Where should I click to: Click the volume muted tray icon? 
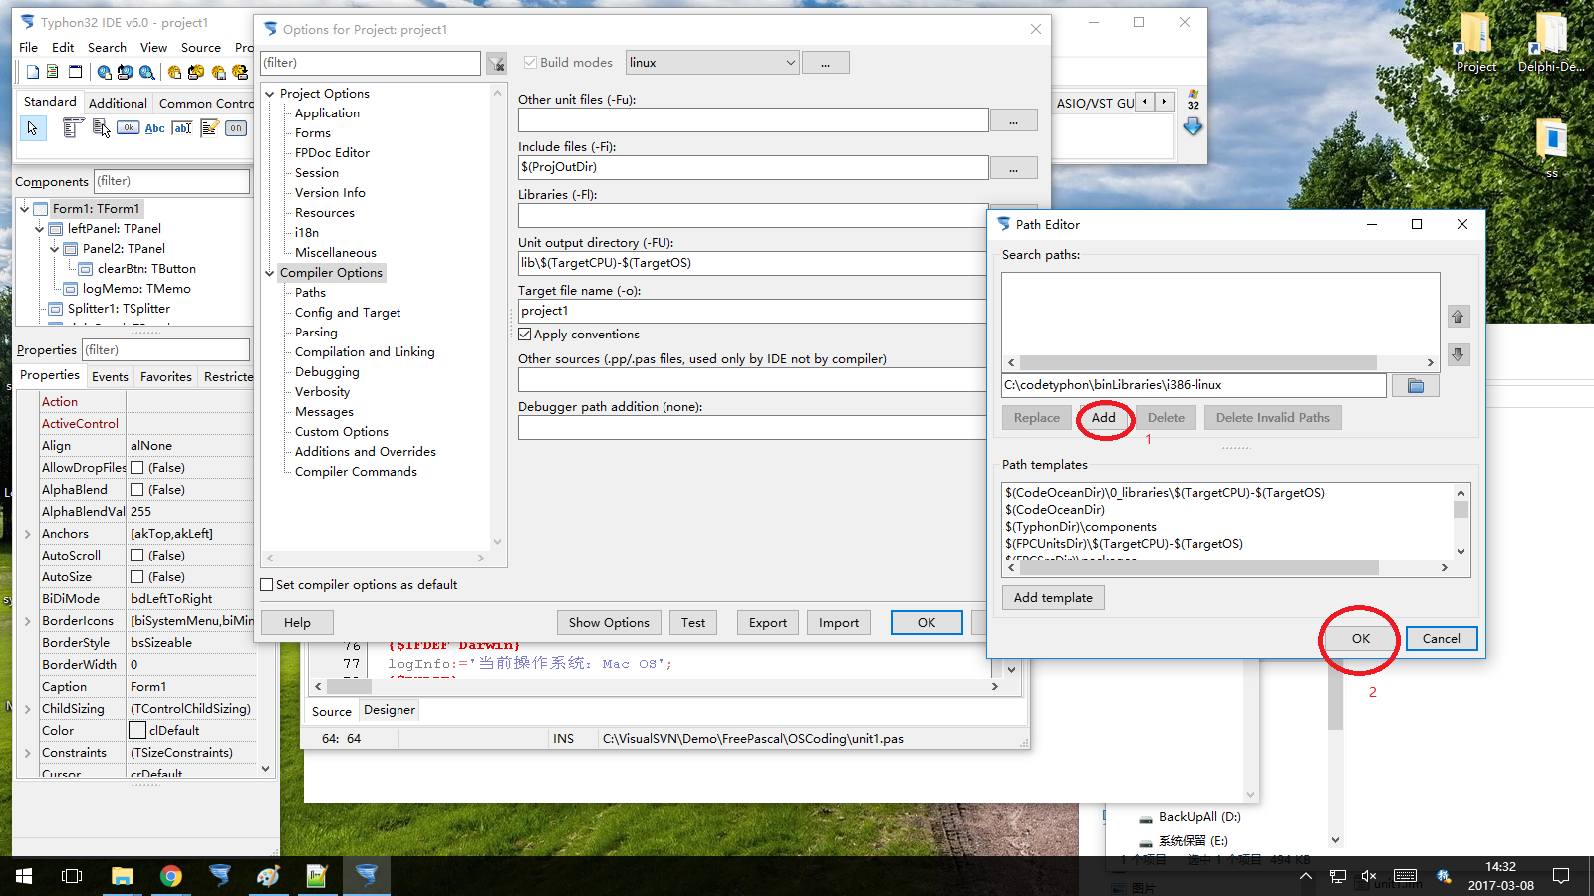point(1369,876)
